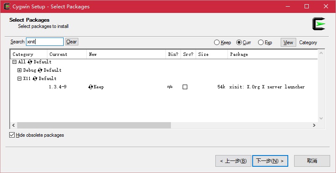Click the New column header
Screen dimensions: 336x173
tap(126, 54)
